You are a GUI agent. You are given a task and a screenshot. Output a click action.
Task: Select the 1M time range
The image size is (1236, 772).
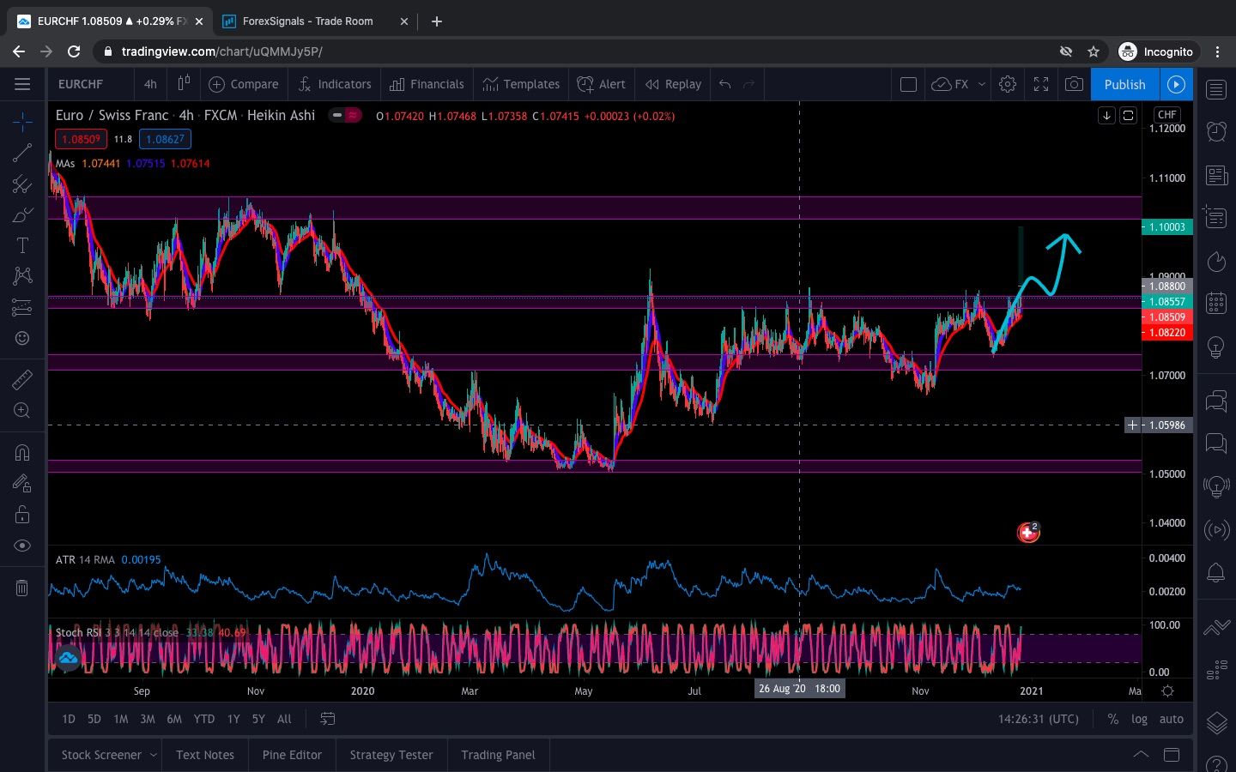coord(121,719)
